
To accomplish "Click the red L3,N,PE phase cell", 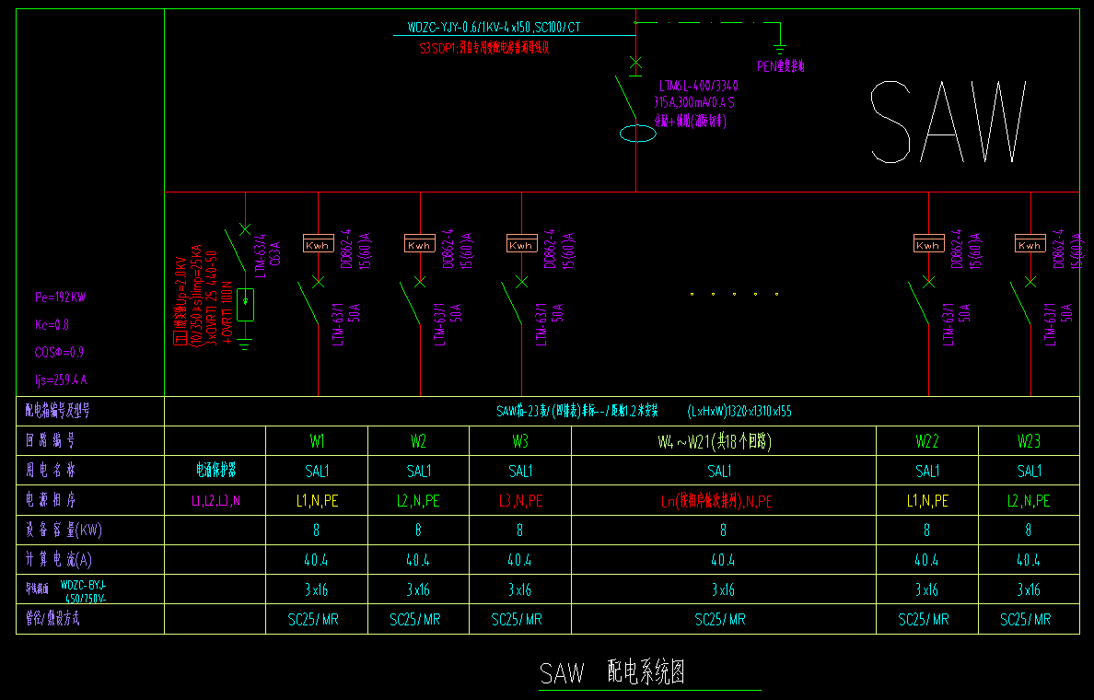I will (x=520, y=500).
